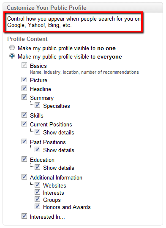Image resolution: width=166 pixels, height=228 pixels.
Task: Uncheck the Current Positions checkbox
Action: point(24,124)
